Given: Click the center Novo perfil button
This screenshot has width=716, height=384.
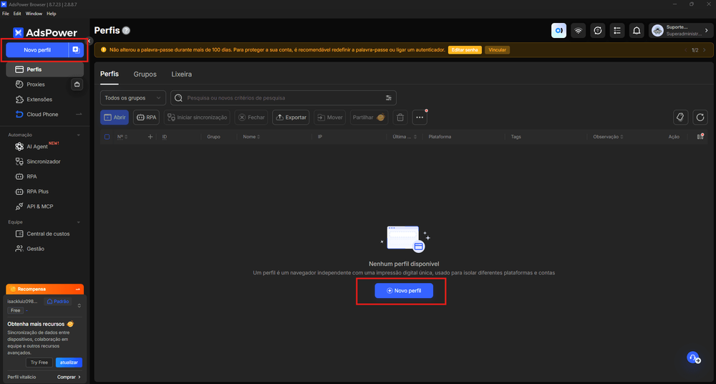Looking at the screenshot, I should tap(404, 291).
